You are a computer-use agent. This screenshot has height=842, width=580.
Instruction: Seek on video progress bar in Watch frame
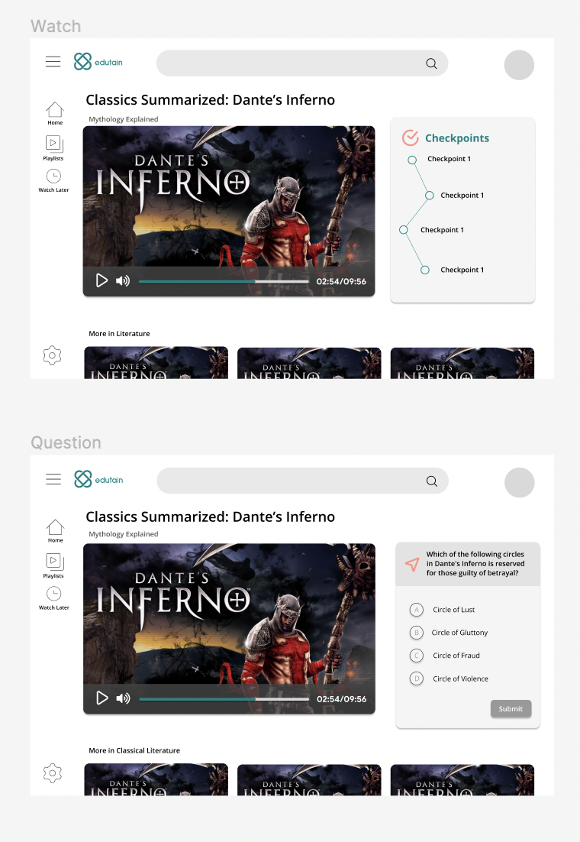[x=224, y=281]
